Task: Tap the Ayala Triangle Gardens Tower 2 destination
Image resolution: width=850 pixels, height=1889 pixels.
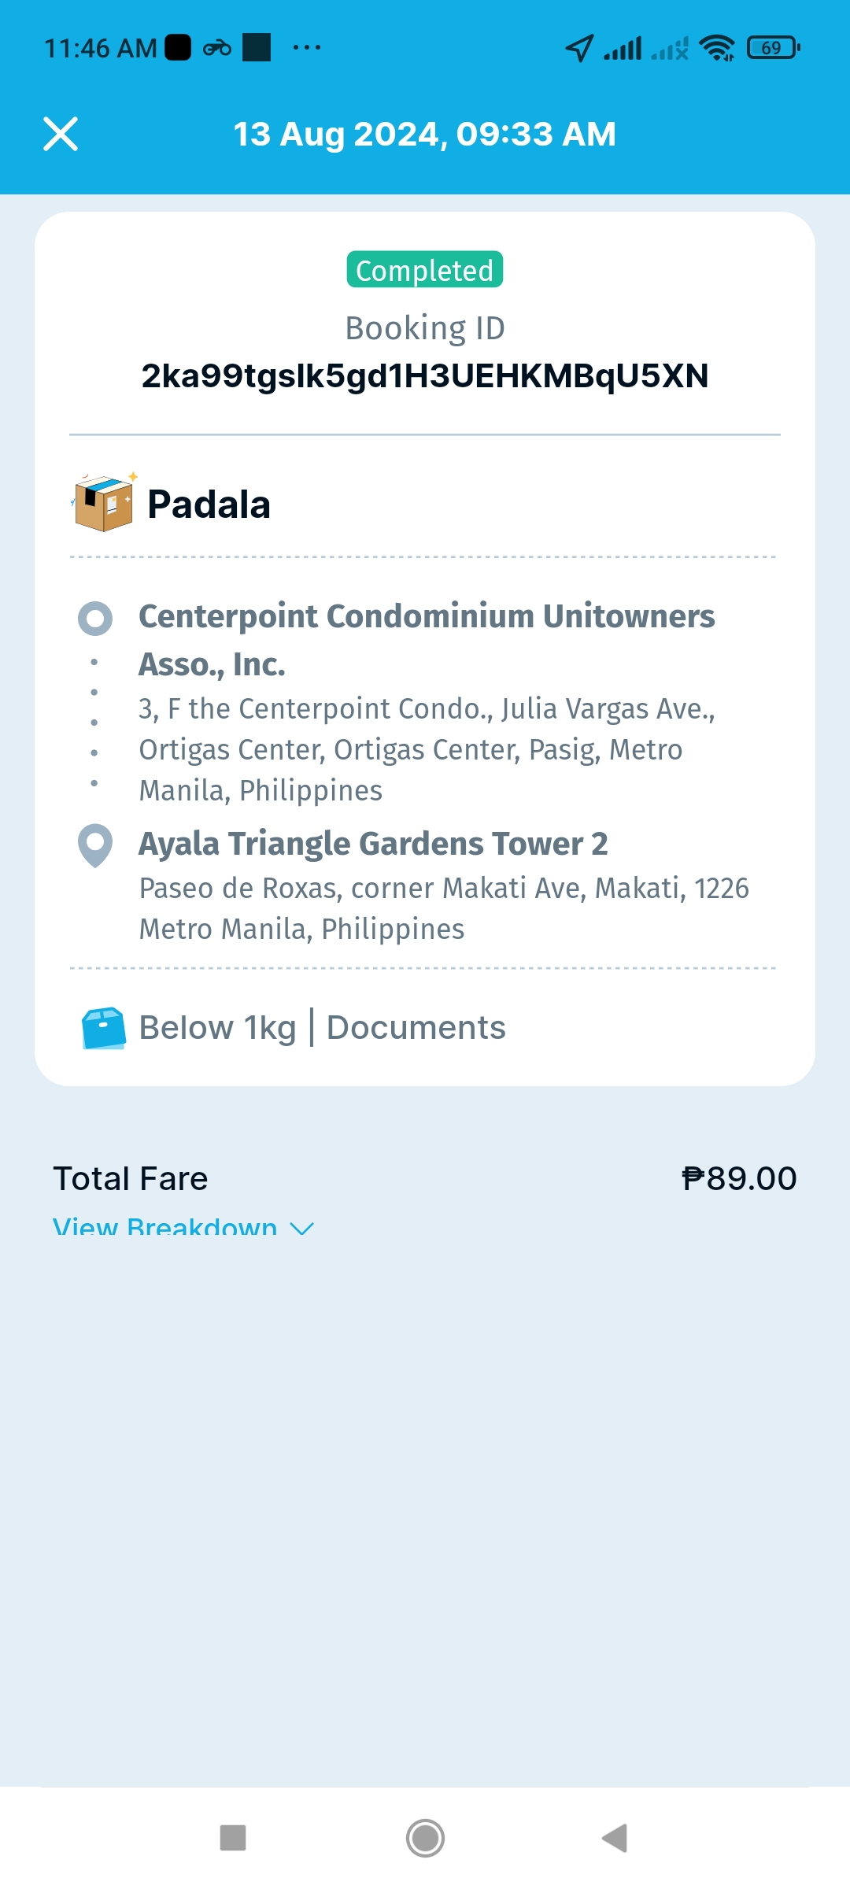Action: 374,844
